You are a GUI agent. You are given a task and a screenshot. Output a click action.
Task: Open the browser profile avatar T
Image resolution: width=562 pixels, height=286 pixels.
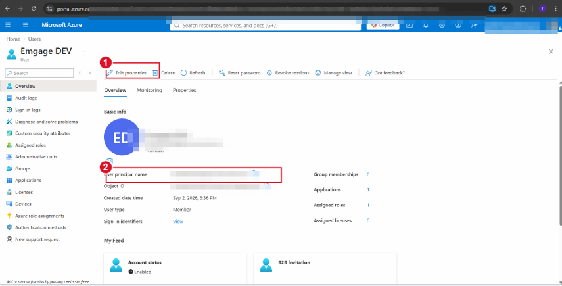(x=542, y=9)
